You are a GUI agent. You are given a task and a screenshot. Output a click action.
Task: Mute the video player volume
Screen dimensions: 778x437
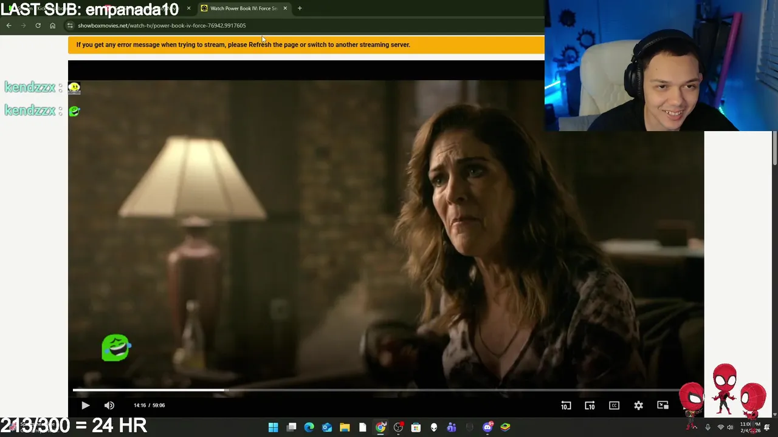click(109, 405)
